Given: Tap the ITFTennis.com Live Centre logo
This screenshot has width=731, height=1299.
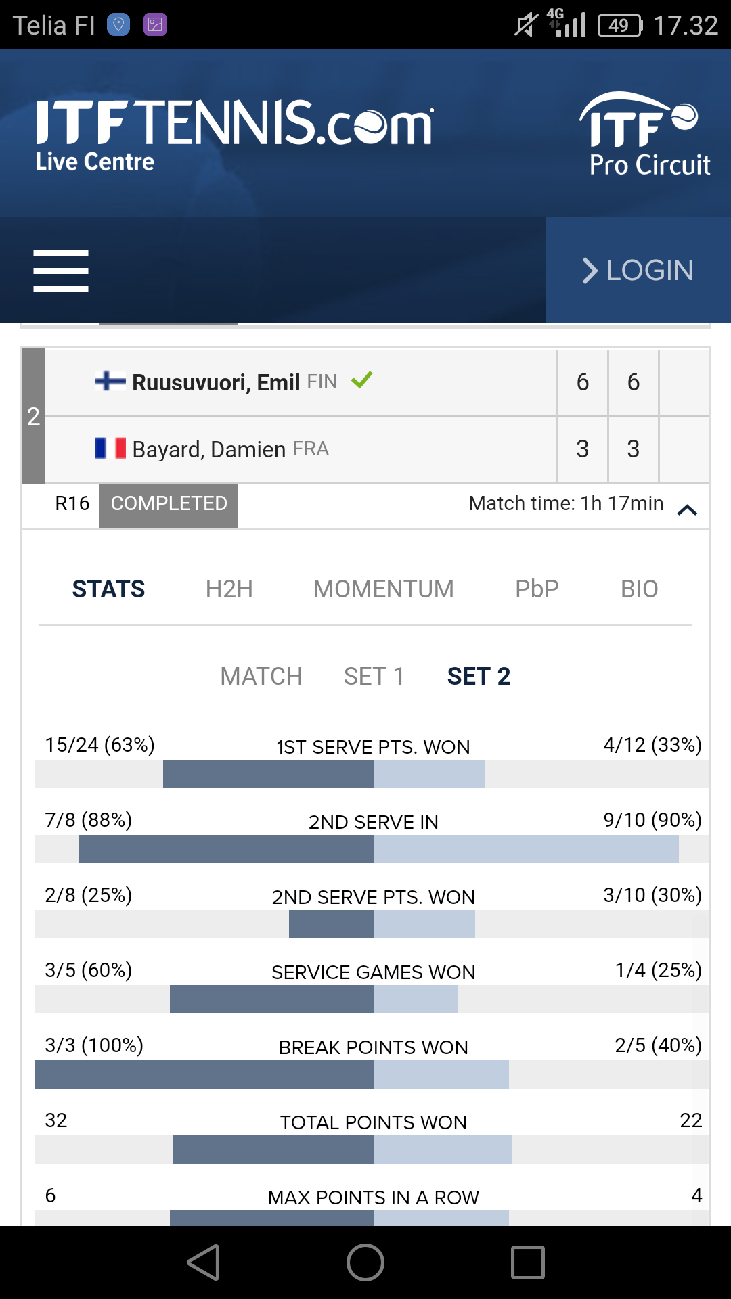Looking at the screenshot, I should click(234, 135).
